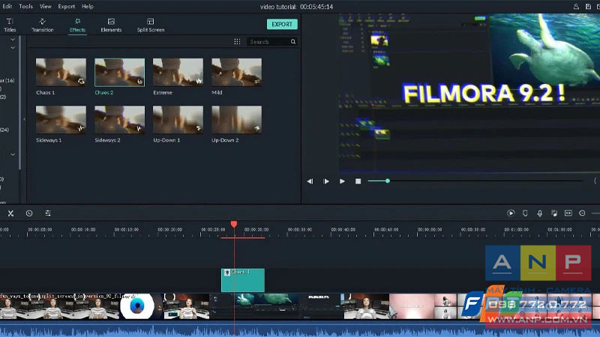
Task: Open the Tools menu
Action: click(25, 7)
